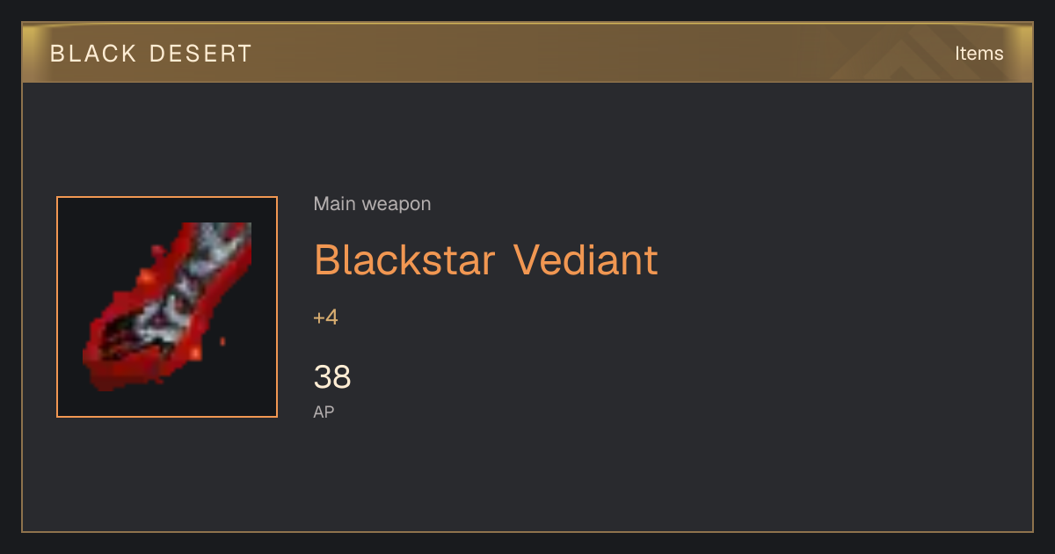Click the word DESERT in the header
Viewport: 1055px width, 554px height.
coord(201,54)
